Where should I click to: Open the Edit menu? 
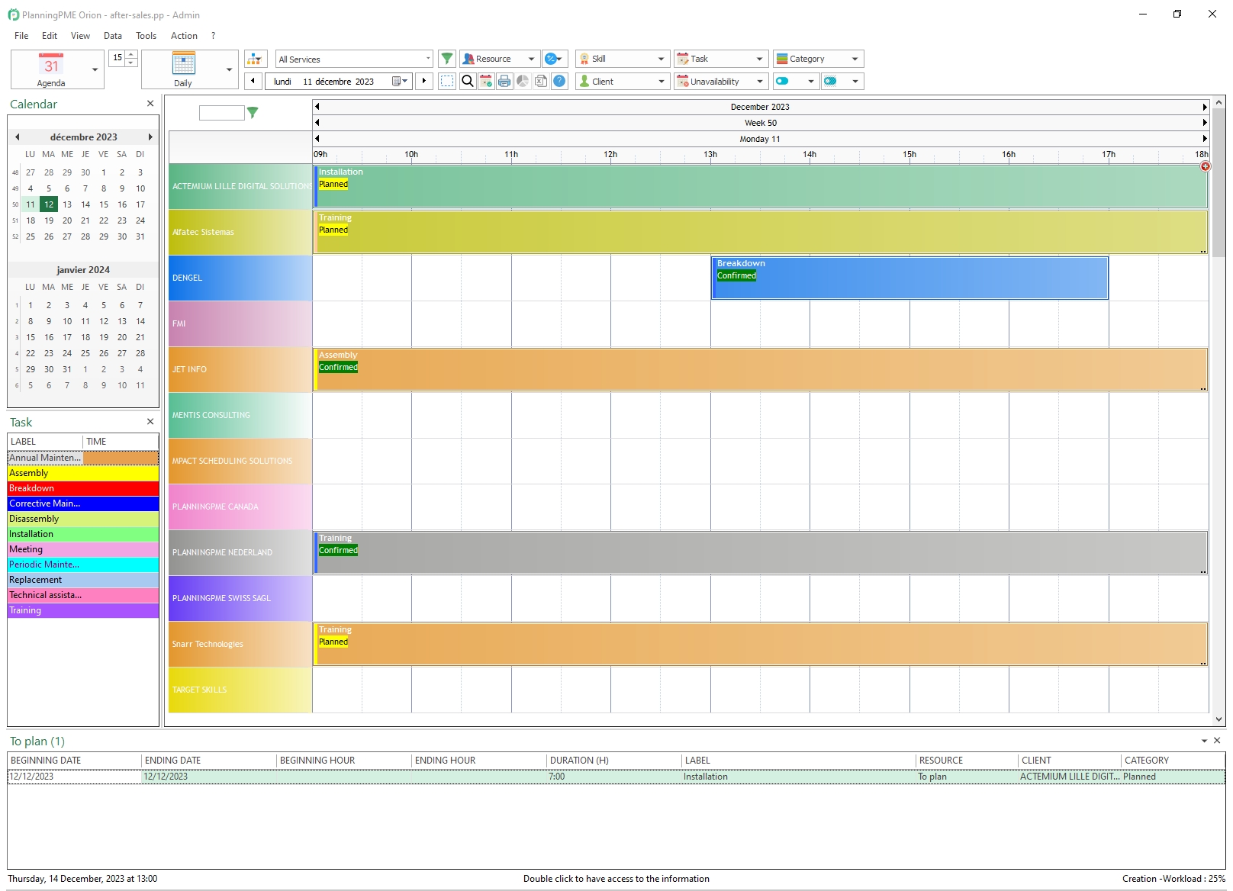point(50,36)
